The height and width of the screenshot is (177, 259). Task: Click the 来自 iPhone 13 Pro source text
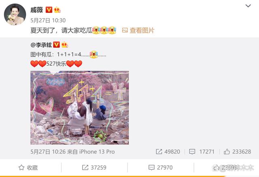(91, 152)
